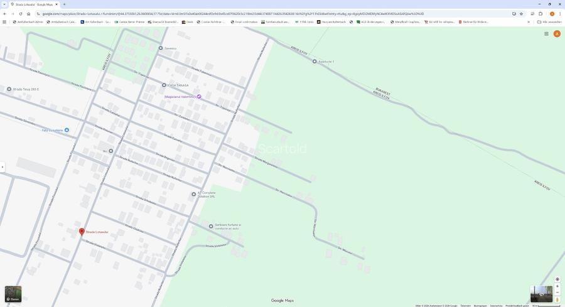The width and height of the screenshot is (565, 307).
Task: Click the Magicianul Valentino purple marker
Action: tap(199, 97)
